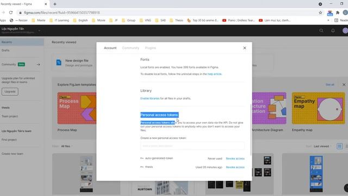Image resolution: width=348 pixels, height=196 pixels.
Task: Open Team project in sidebar
Action: pyautogui.click(x=10, y=116)
